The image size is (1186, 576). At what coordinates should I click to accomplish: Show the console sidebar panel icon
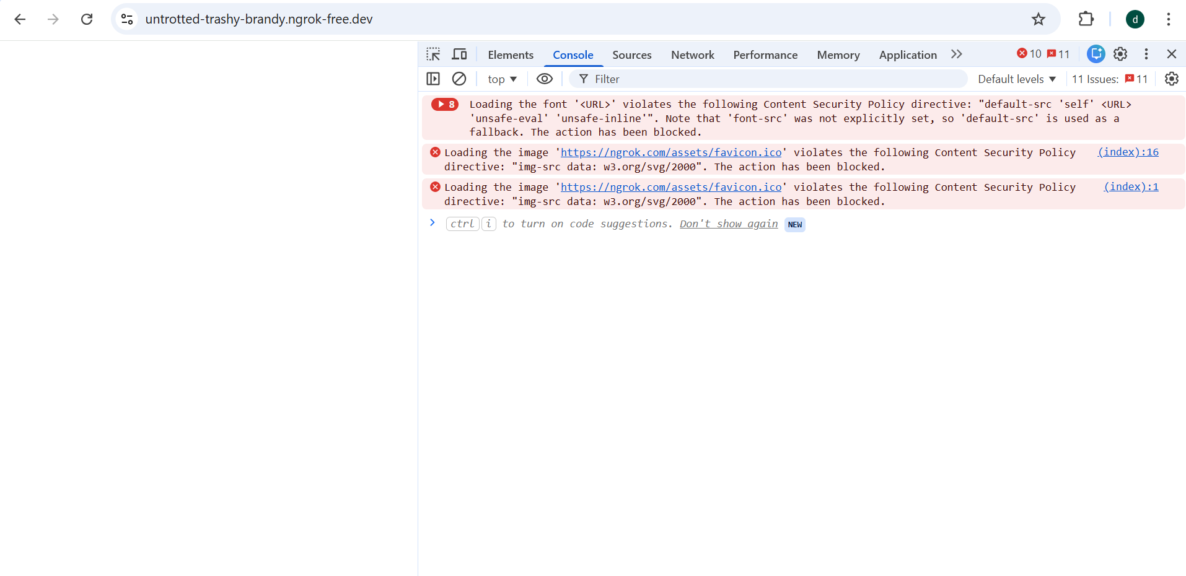click(433, 79)
